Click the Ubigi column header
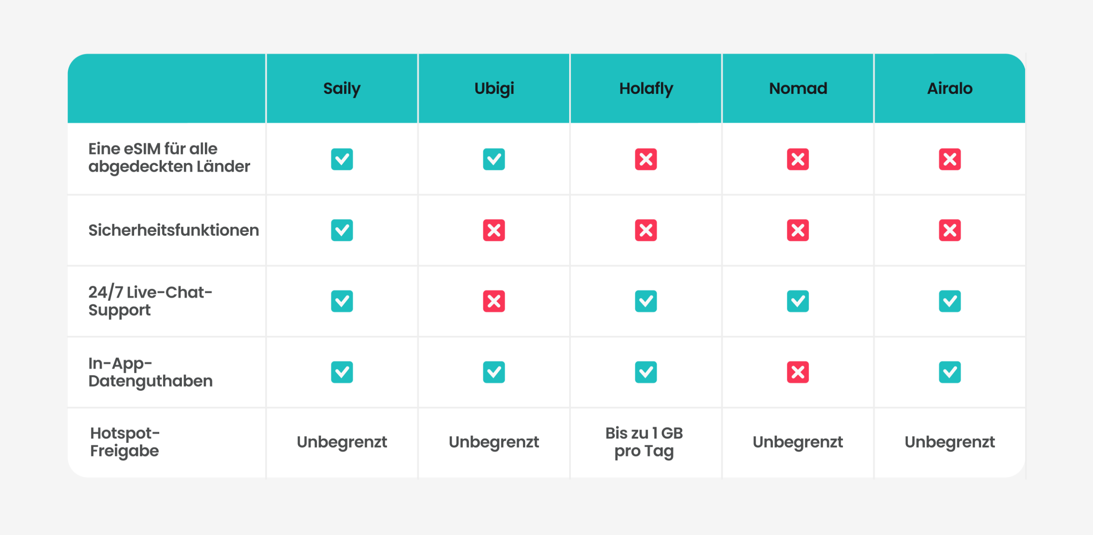This screenshot has width=1093, height=535. click(x=494, y=89)
